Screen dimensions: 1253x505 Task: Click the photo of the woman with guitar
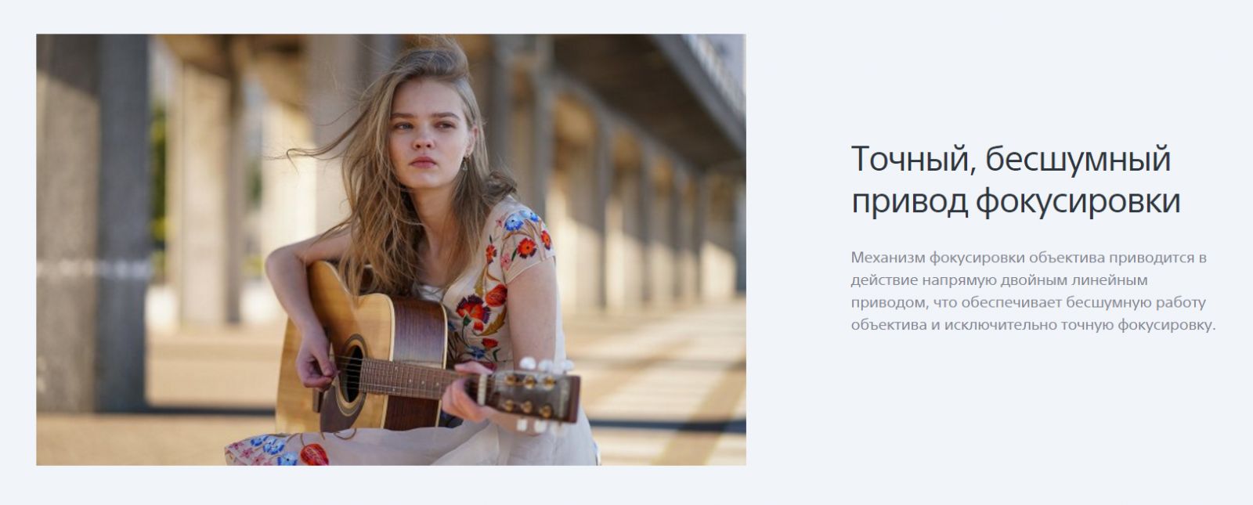(391, 250)
